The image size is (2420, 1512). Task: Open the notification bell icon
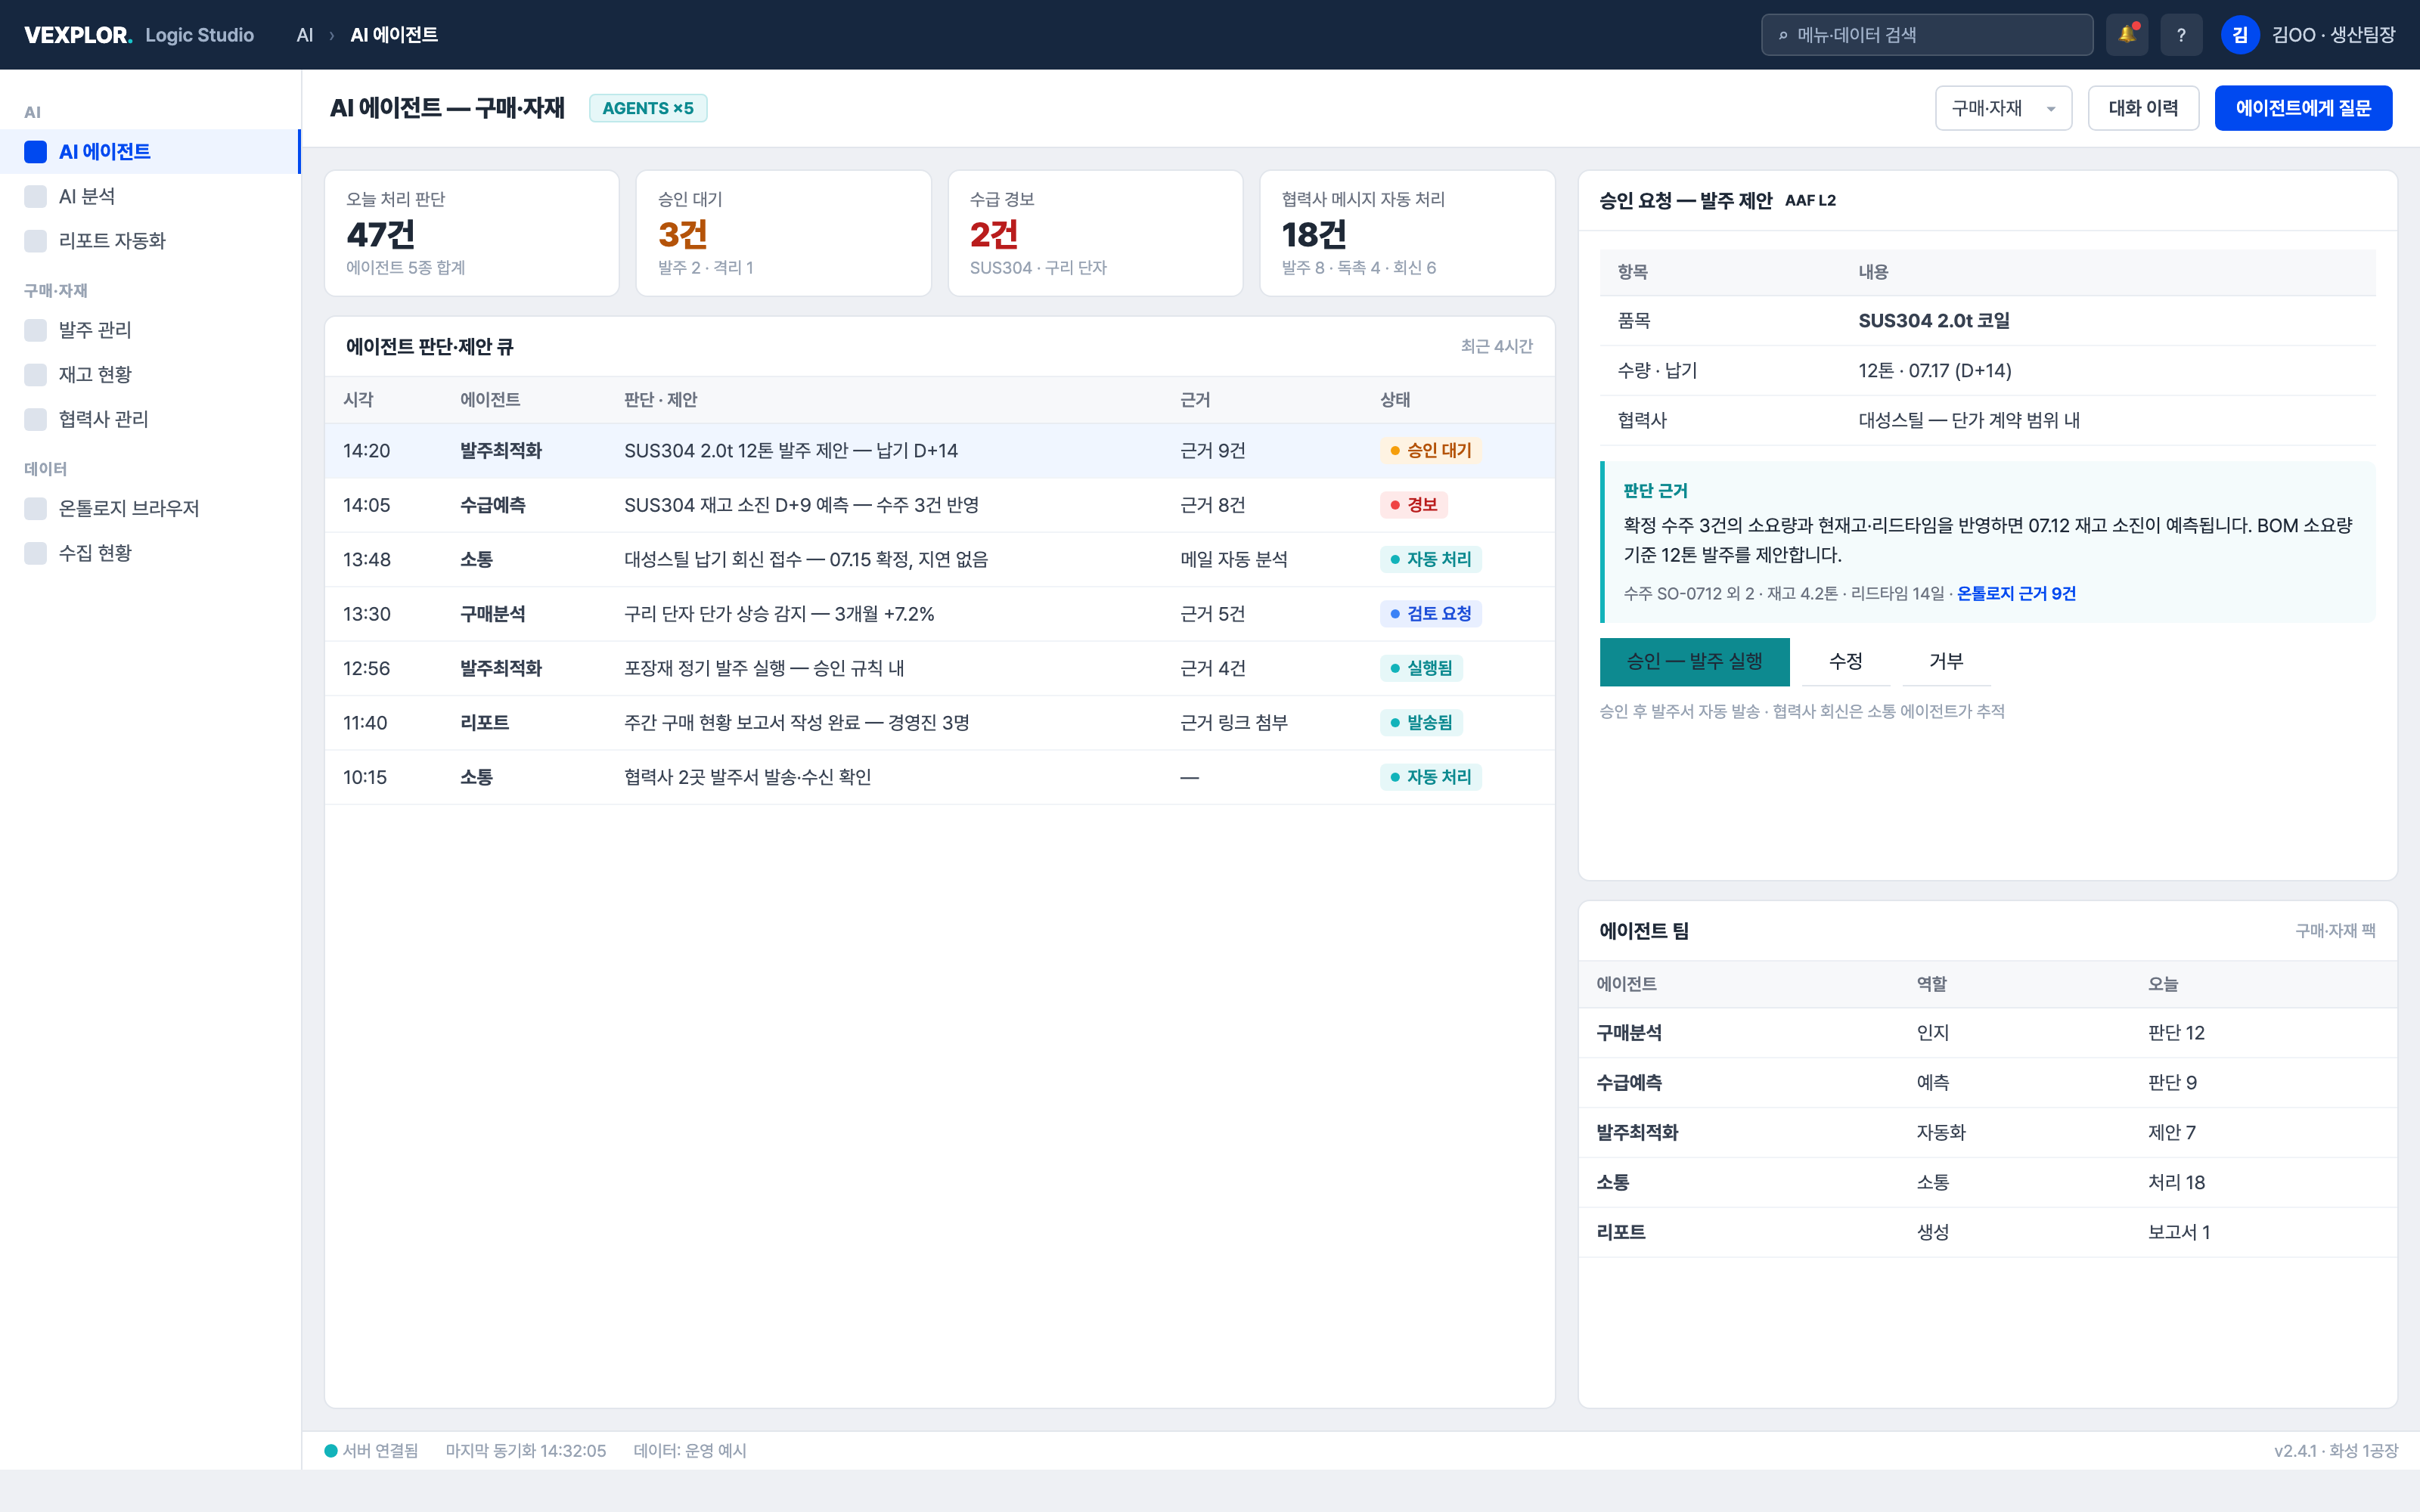2126,35
